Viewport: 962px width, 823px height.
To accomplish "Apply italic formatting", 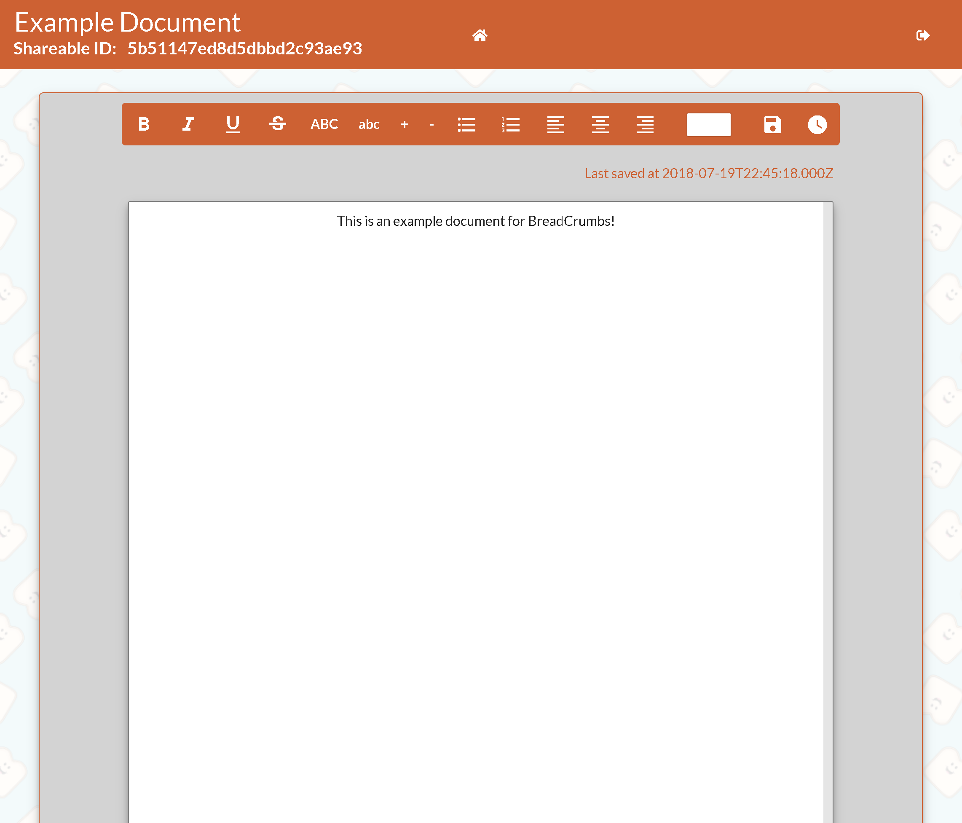I will pyautogui.click(x=188, y=124).
